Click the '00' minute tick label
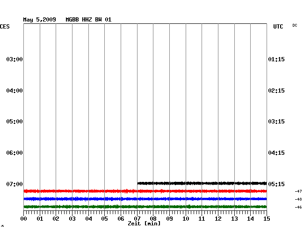The image size is (304, 231). tap(24, 219)
